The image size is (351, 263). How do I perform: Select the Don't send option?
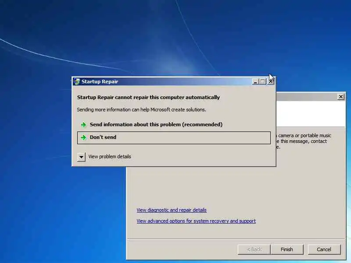(x=174, y=138)
